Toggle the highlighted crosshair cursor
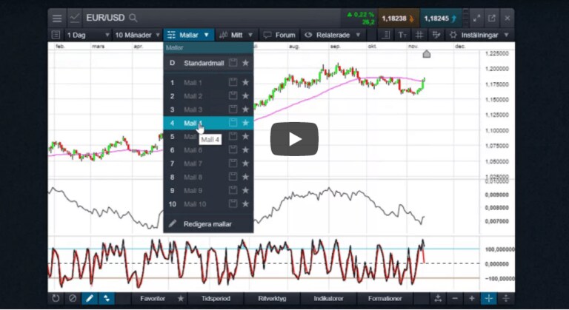Image resolution: width=569 pixels, height=310 pixels. point(489,298)
